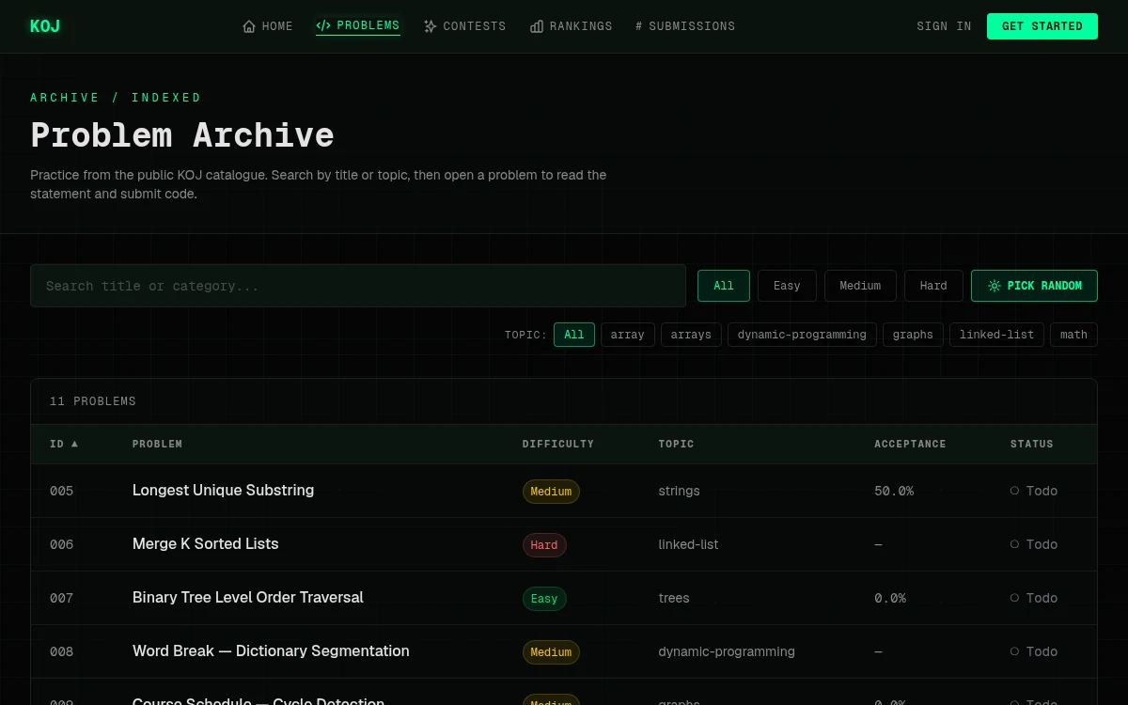Viewport: 1128px width, 705px height.
Task: Click Todo status circle for Merge K Sorted Lists
Action: [1014, 544]
